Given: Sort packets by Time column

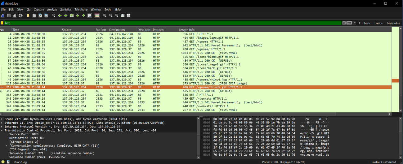Looking at the screenshot, I should pos(36,30).
